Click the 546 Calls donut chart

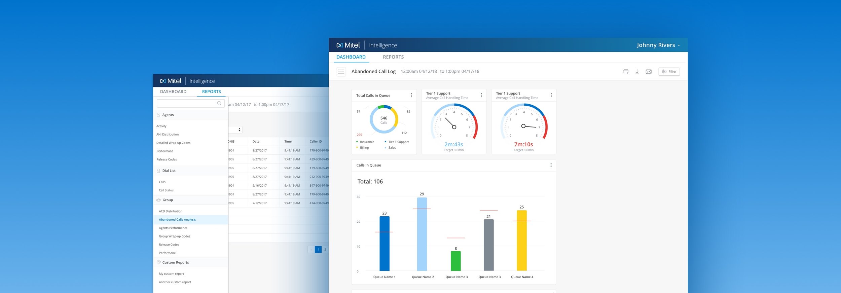point(384,120)
